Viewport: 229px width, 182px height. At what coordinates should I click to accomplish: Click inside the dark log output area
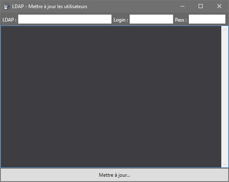click(111, 97)
